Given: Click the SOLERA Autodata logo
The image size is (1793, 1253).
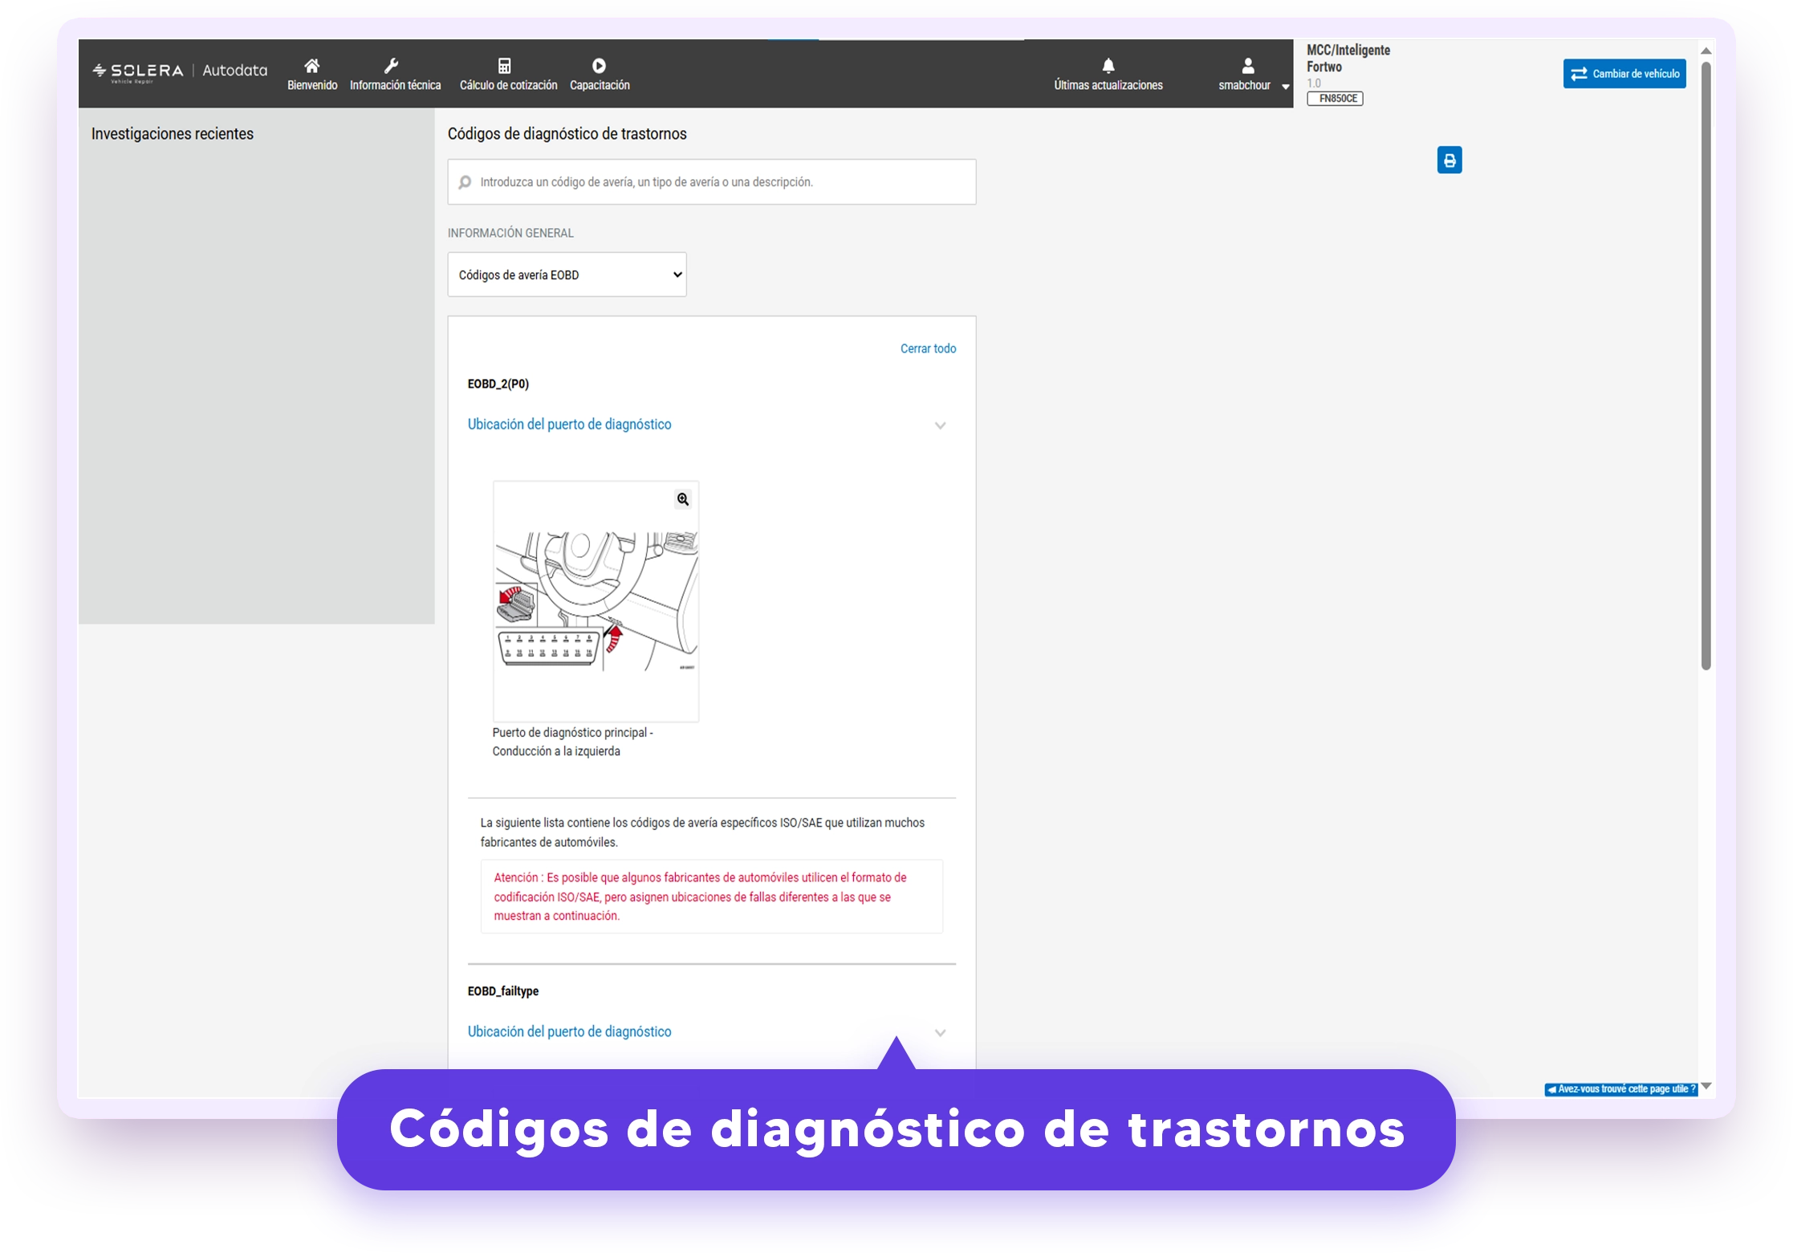Looking at the screenshot, I should (x=180, y=71).
